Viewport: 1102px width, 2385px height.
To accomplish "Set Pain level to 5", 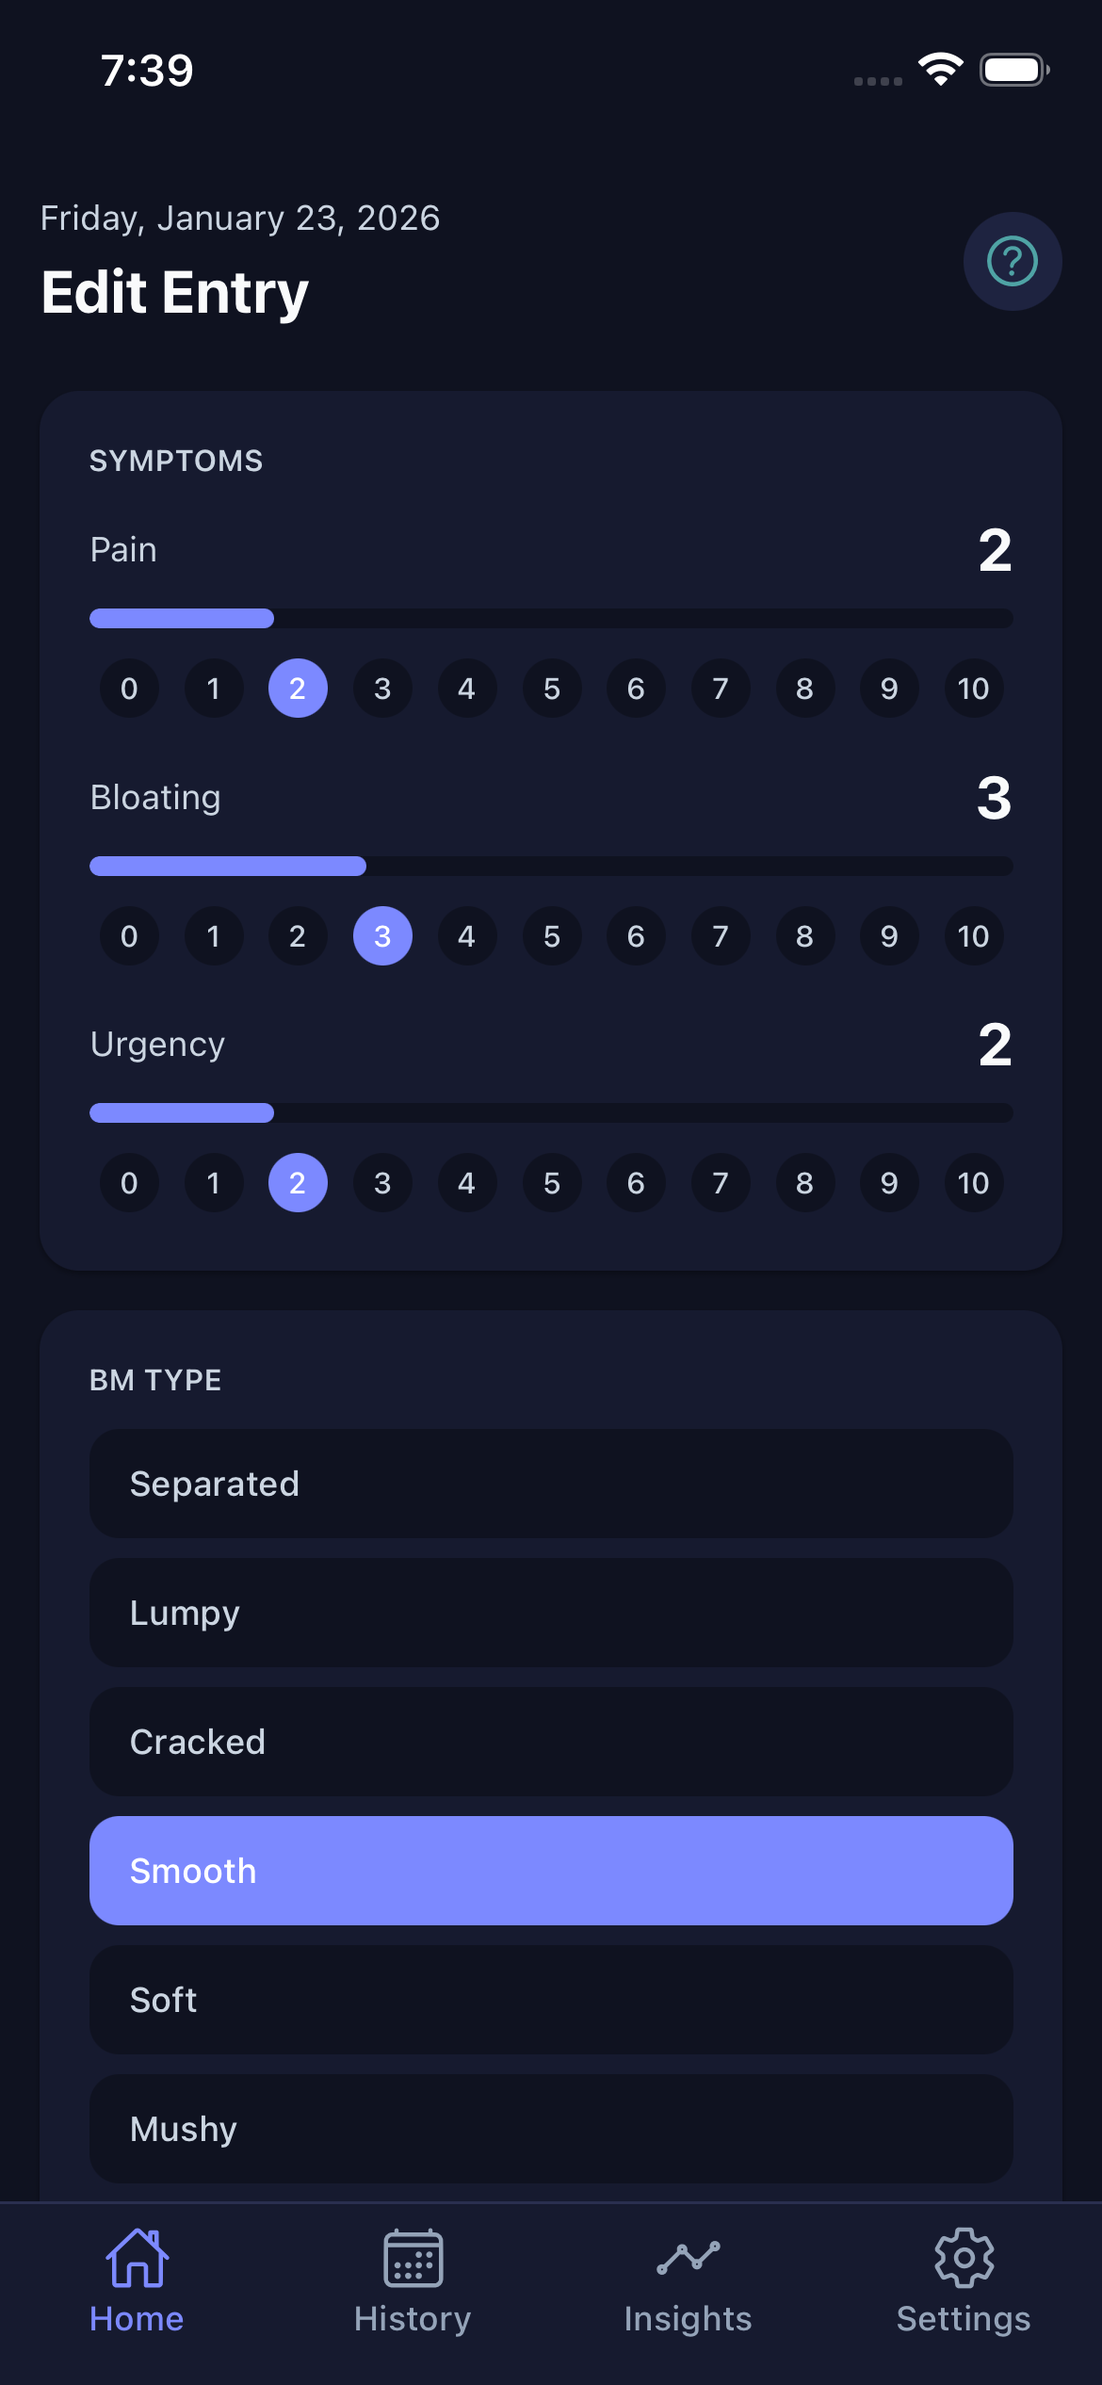I will (551, 689).
